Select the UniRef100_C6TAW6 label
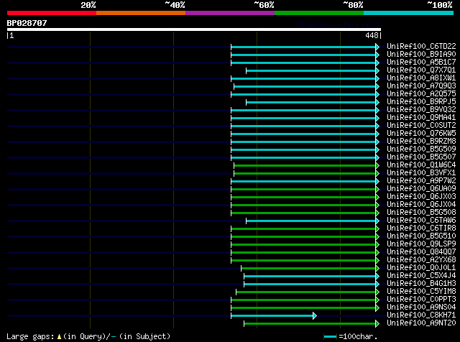 click(421, 221)
